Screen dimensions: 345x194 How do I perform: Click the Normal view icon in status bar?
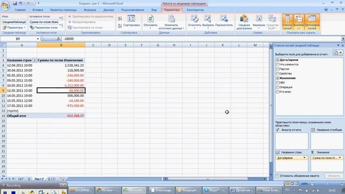tap(287, 183)
